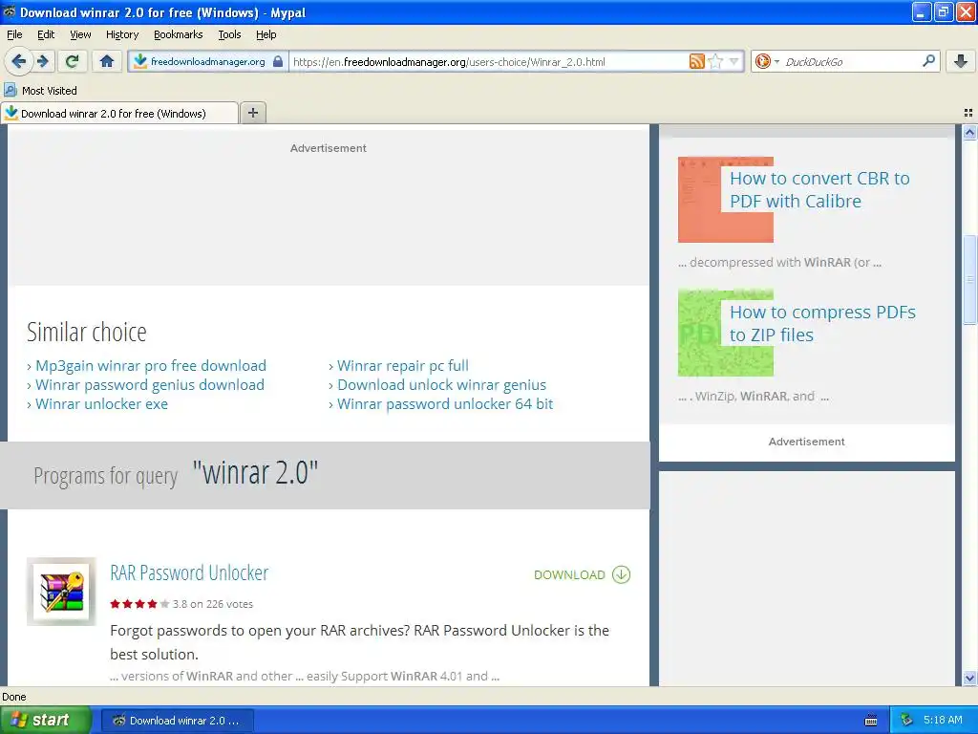Click the system tray network icon

point(906,721)
